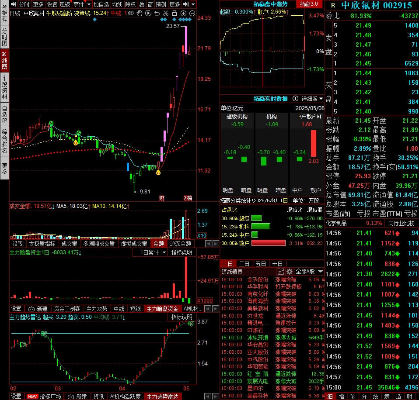Click the 叠 overlay button
Screen dimensions: 419x400
(x=142, y=4)
